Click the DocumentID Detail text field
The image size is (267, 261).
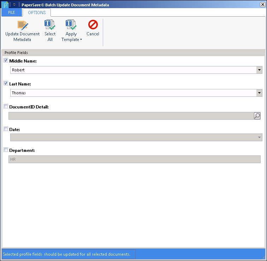(131, 116)
